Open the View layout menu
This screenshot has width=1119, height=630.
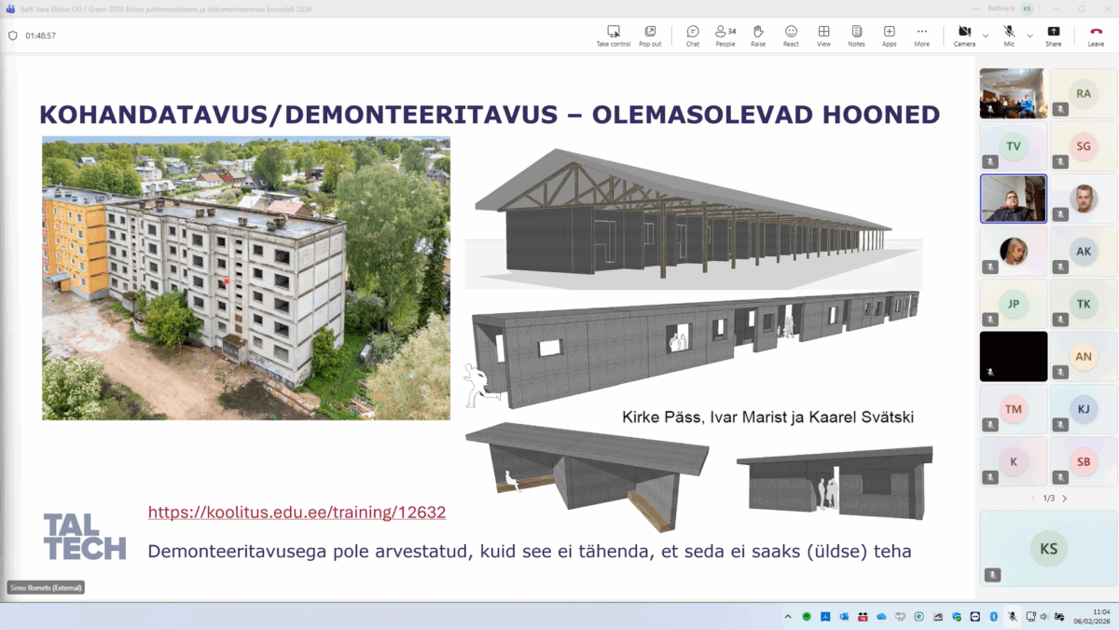[x=823, y=35]
